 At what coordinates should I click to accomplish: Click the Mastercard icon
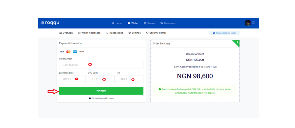68,52
